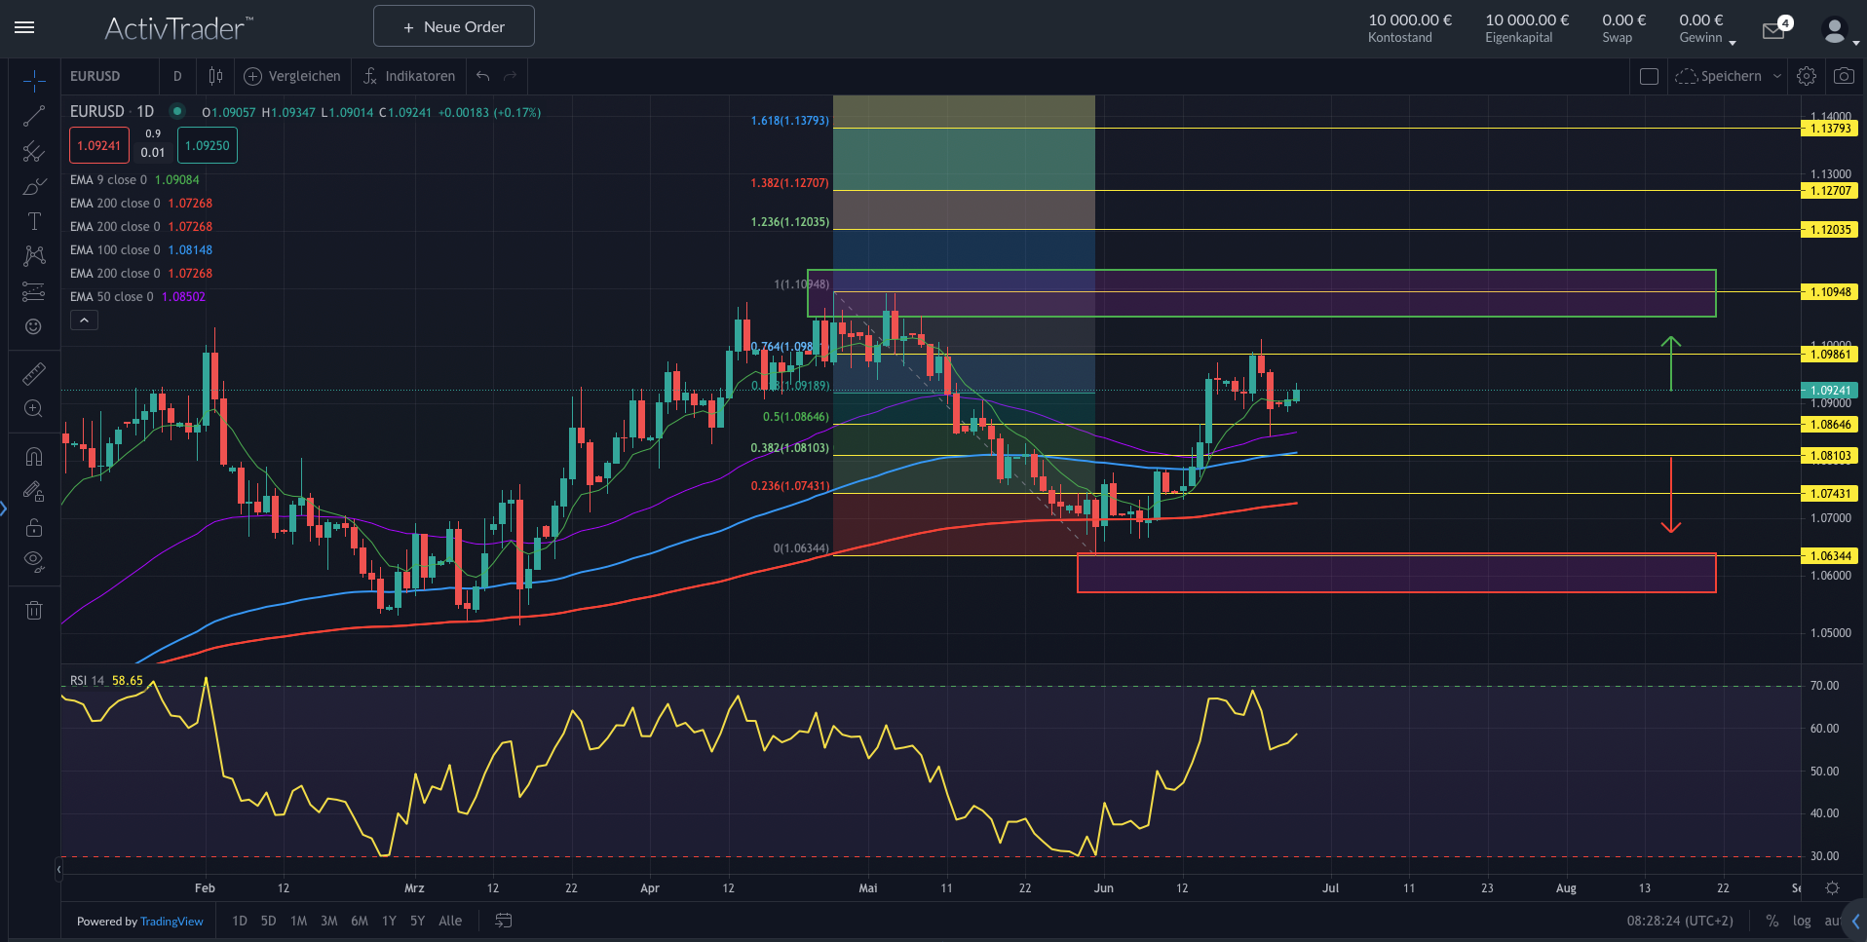Hide all drawings with the eye icon
The height and width of the screenshot is (942, 1867).
click(x=33, y=560)
